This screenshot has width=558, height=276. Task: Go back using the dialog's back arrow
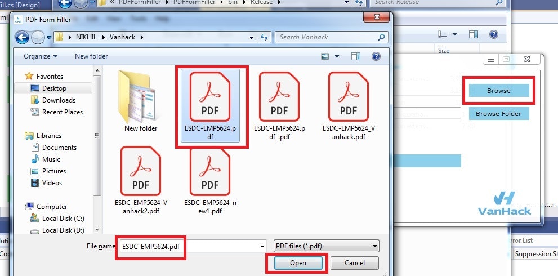(x=22, y=37)
